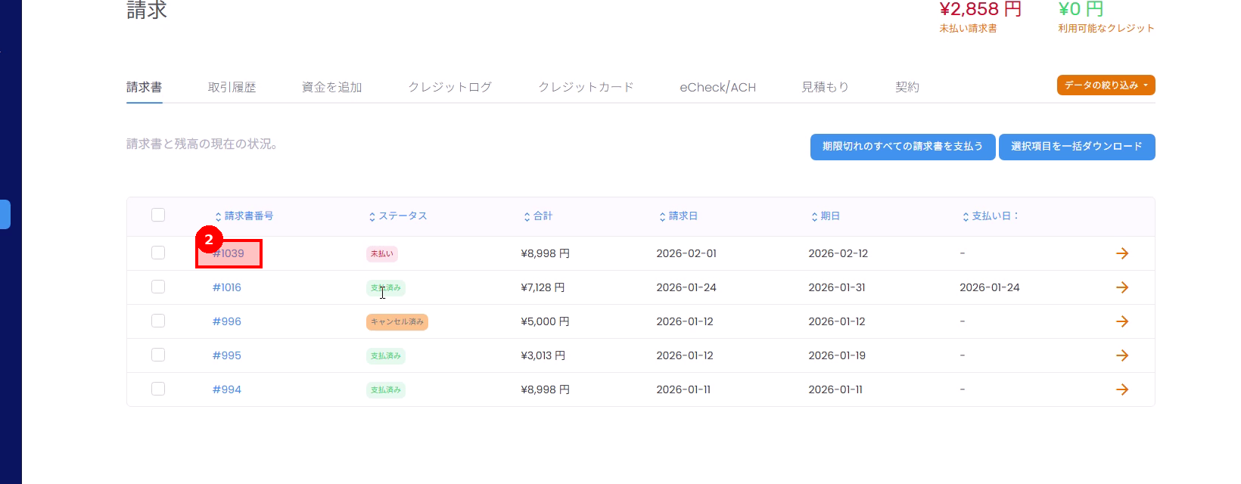This screenshot has height=484, width=1241.
Task: Open invoice #996 via its arrow icon
Action: click(x=1122, y=321)
